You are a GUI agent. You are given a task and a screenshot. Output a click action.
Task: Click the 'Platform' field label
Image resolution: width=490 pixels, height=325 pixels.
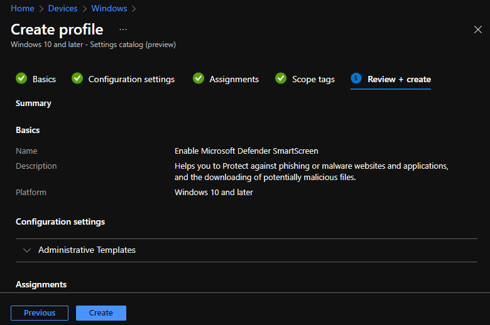[31, 193]
